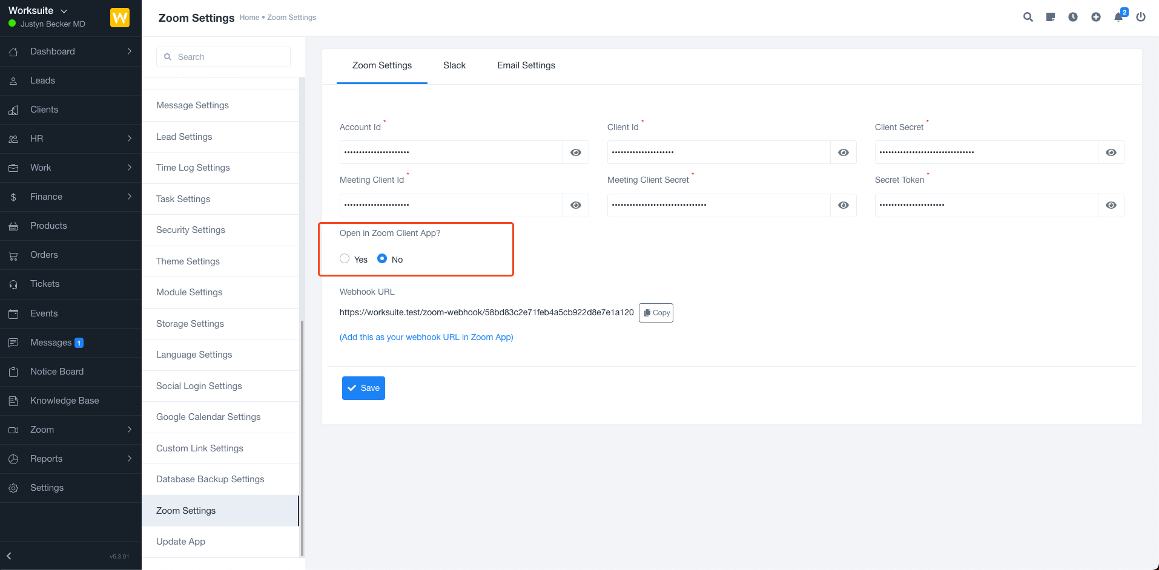
Task: Click the Settings gear icon in sidebar
Action: click(13, 488)
